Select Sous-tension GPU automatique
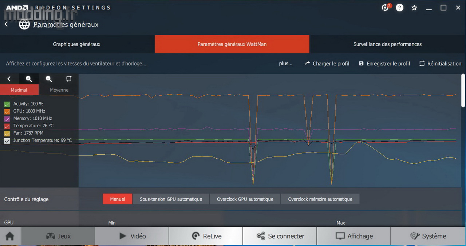Screen dimensions: 466x246 coord(171,199)
